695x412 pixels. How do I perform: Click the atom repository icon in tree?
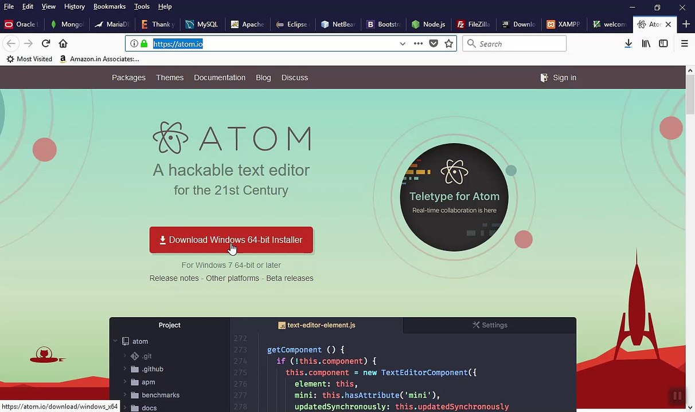(x=126, y=342)
